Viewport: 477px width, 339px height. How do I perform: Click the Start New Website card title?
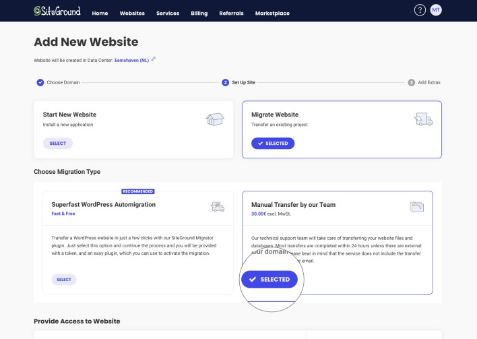[69, 115]
